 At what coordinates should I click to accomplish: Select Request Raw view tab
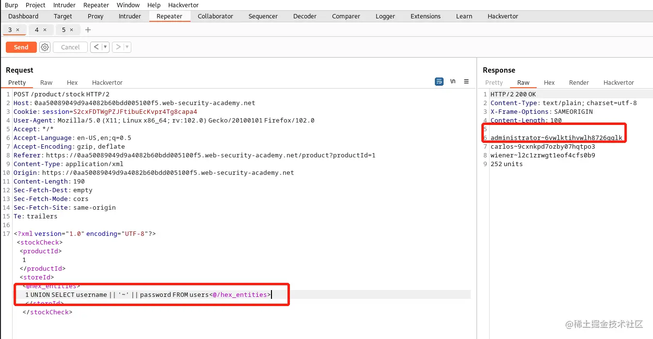tap(47, 82)
